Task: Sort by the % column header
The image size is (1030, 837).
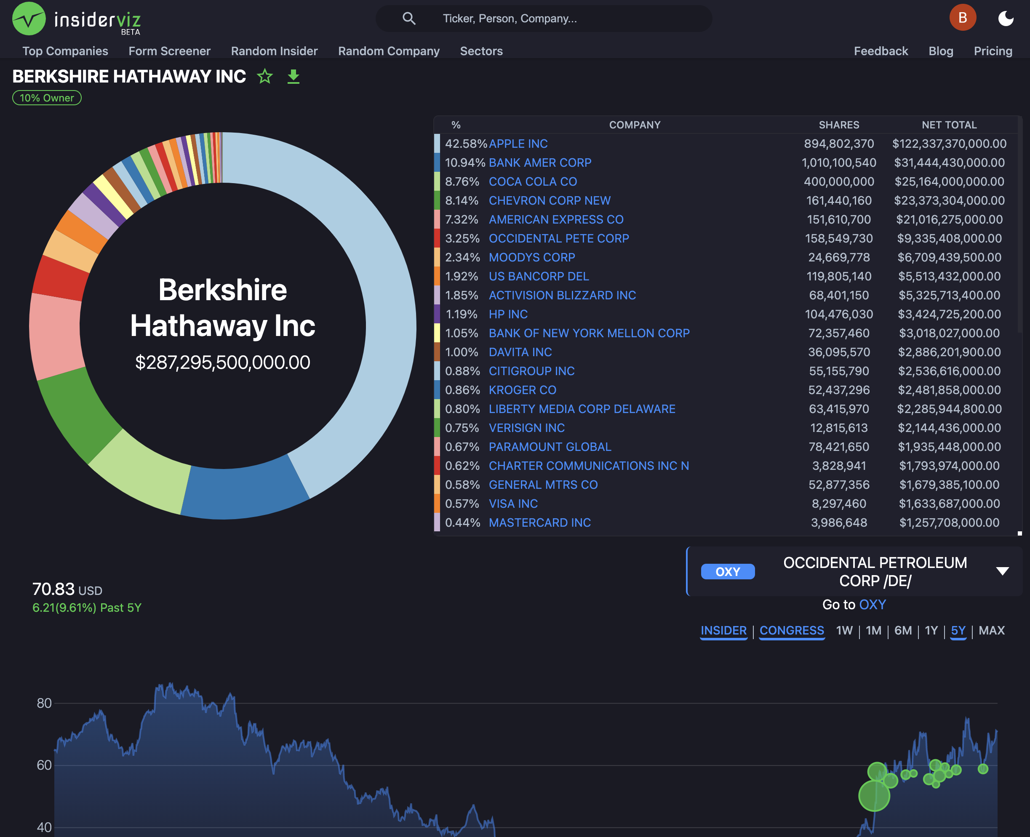Action: pos(456,125)
